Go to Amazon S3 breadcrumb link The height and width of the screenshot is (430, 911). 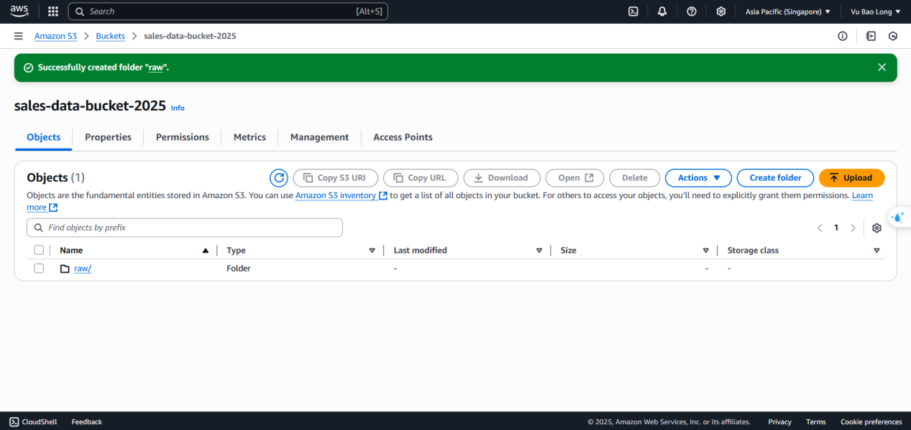55,36
